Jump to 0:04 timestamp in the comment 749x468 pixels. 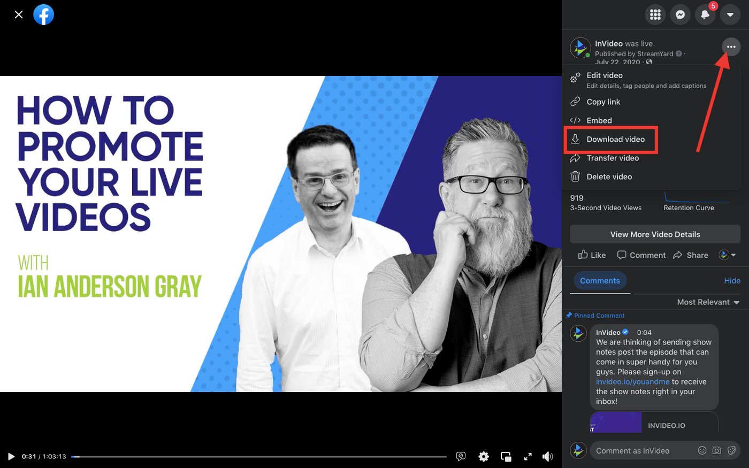click(x=644, y=333)
